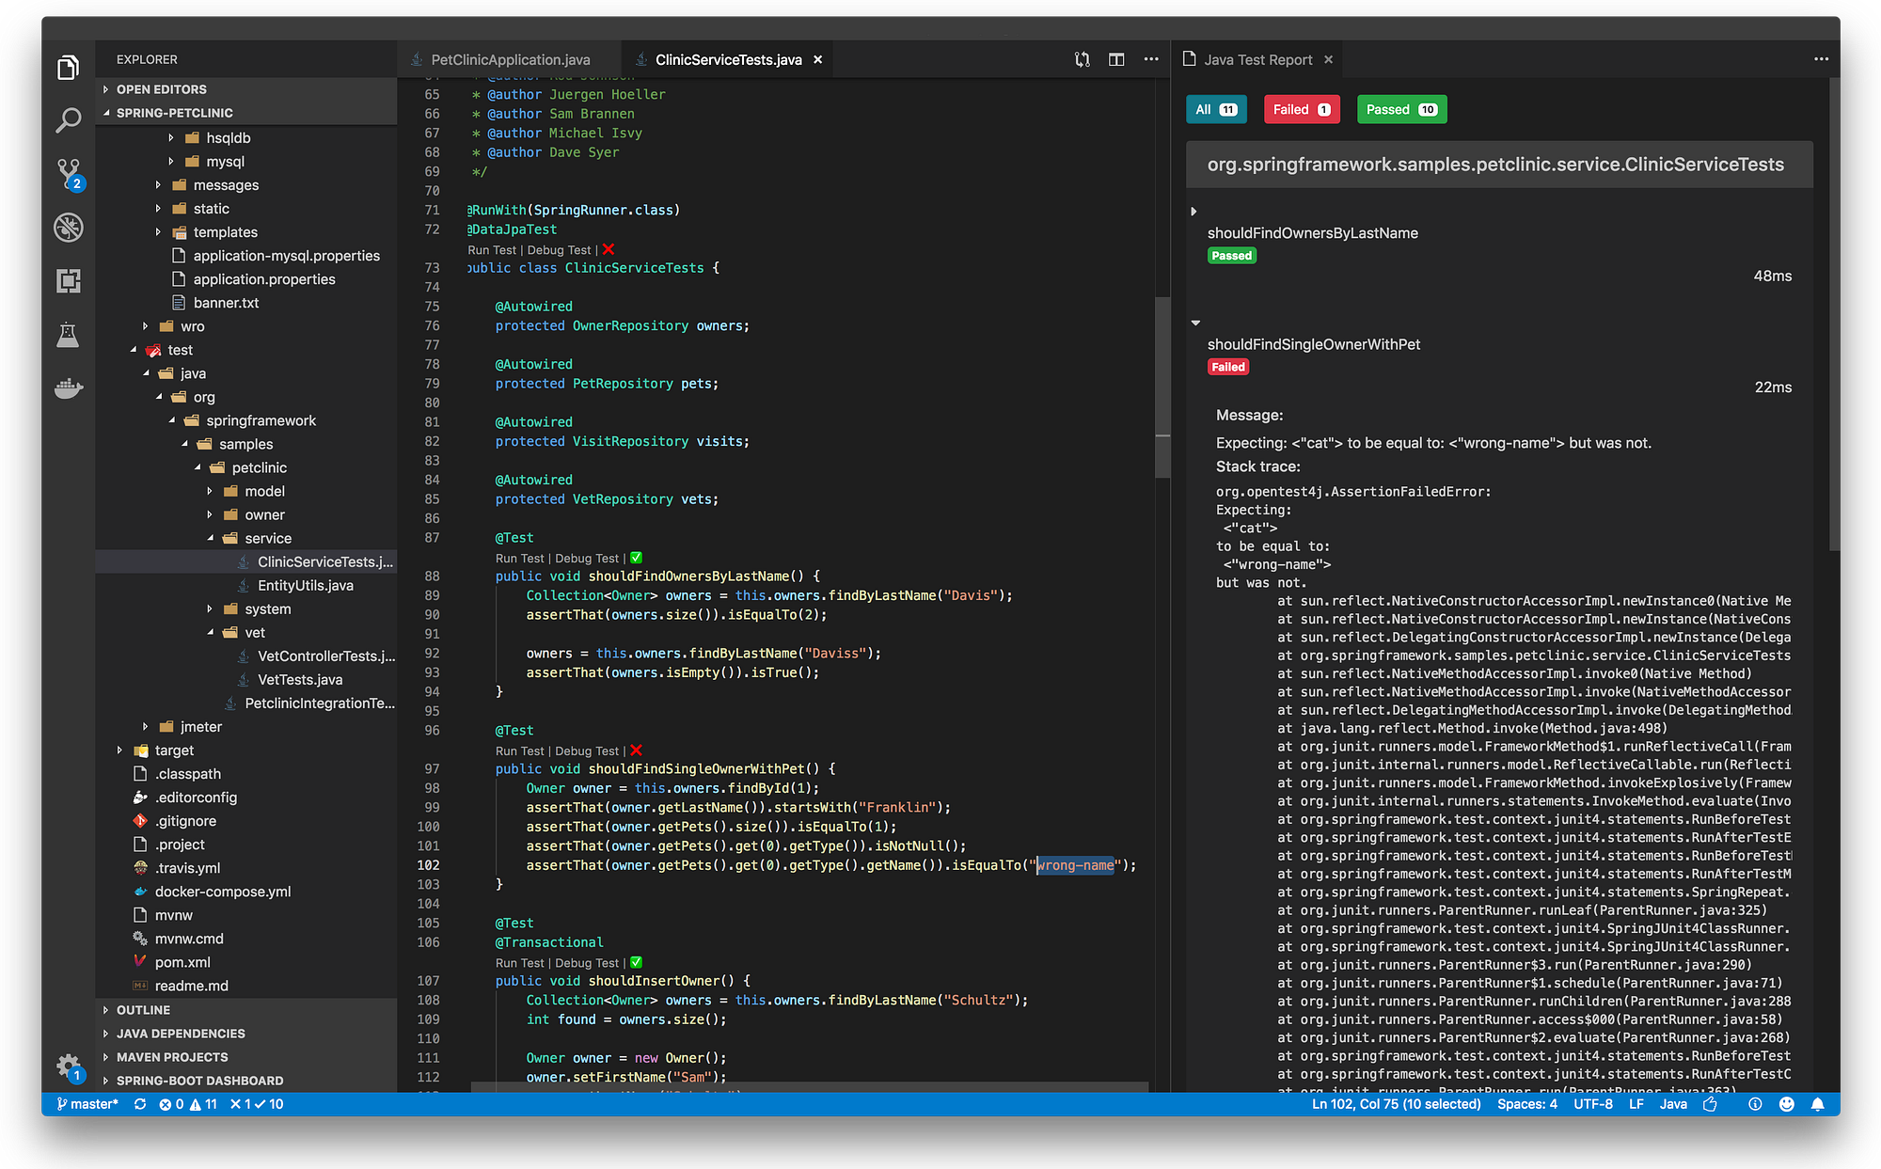Image resolution: width=1881 pixels, height=1169 pixels.
Task: Open the Docker view in activity bar
Action: point(67,388)
